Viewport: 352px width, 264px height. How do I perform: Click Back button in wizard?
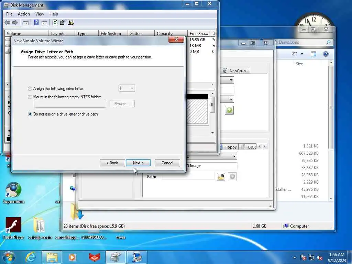112,163
